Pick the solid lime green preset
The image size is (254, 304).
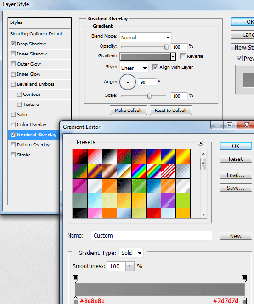[x=183, y=200]
